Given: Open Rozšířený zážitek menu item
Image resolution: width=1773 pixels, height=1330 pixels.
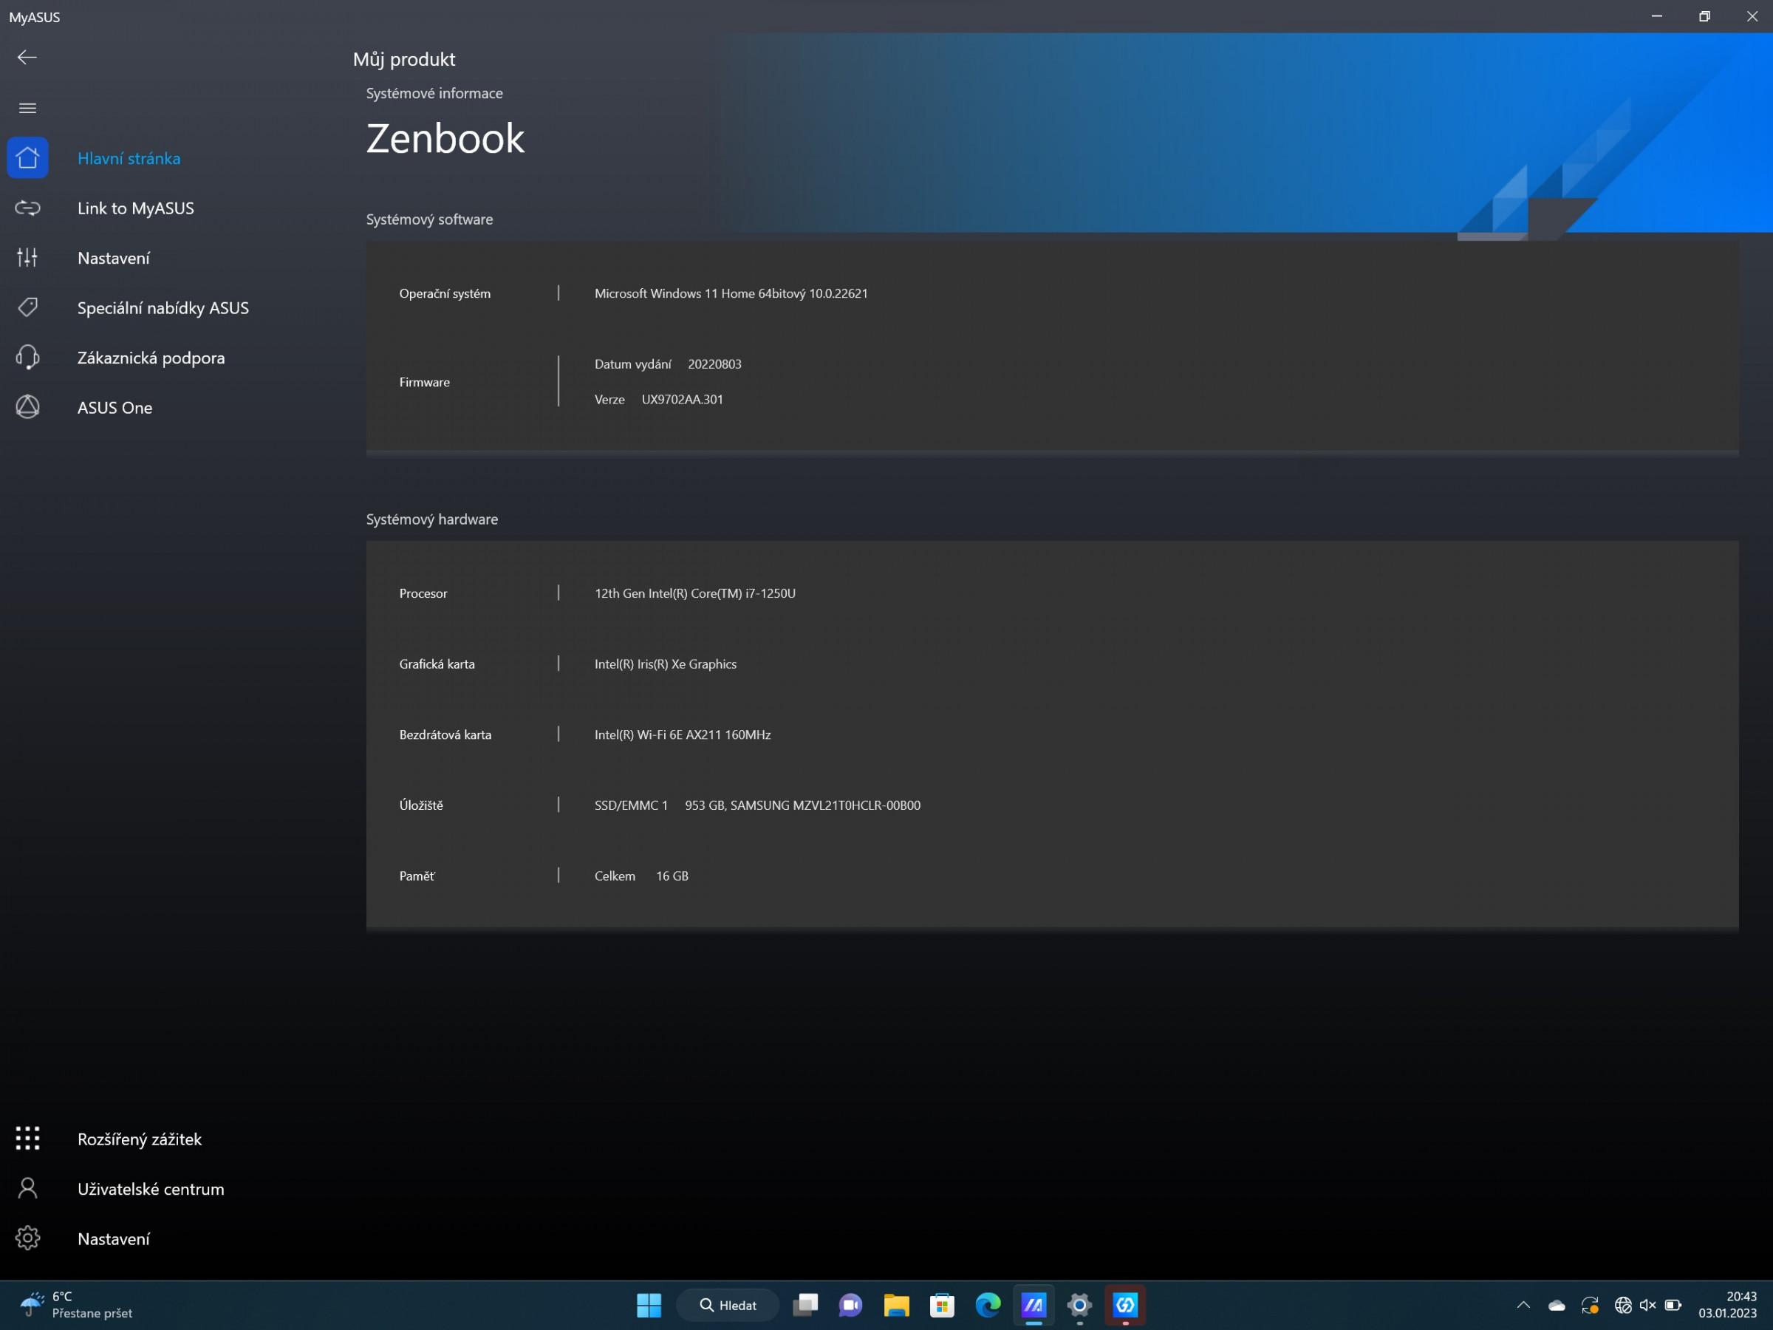Looking at the screenshot, I should coord(140,1139).
